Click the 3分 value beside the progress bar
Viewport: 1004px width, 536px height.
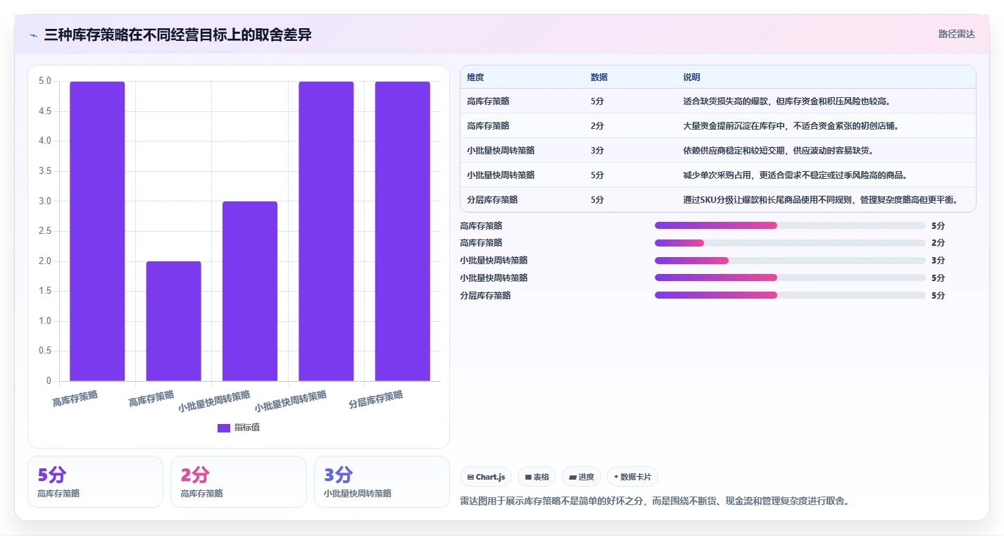tap(938, 261)
